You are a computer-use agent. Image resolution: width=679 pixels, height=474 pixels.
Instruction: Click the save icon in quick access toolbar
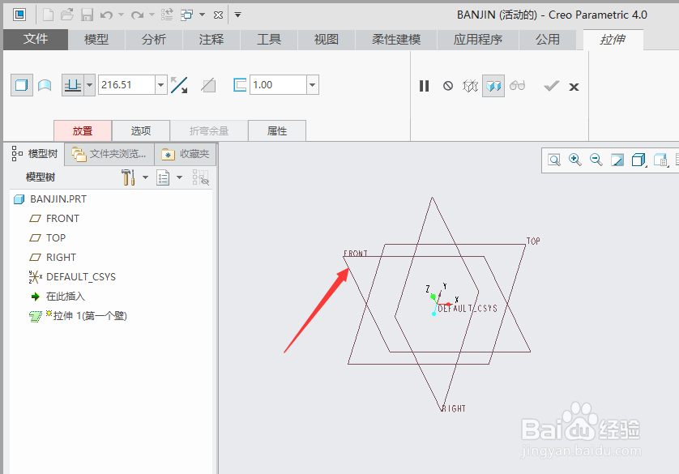87,15
